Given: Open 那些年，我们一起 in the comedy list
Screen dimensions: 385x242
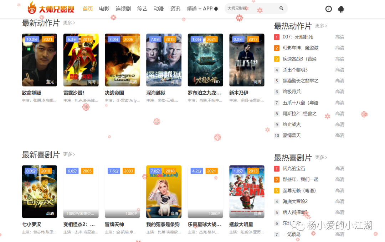Looking at the screenshot, I should point(301,179).
